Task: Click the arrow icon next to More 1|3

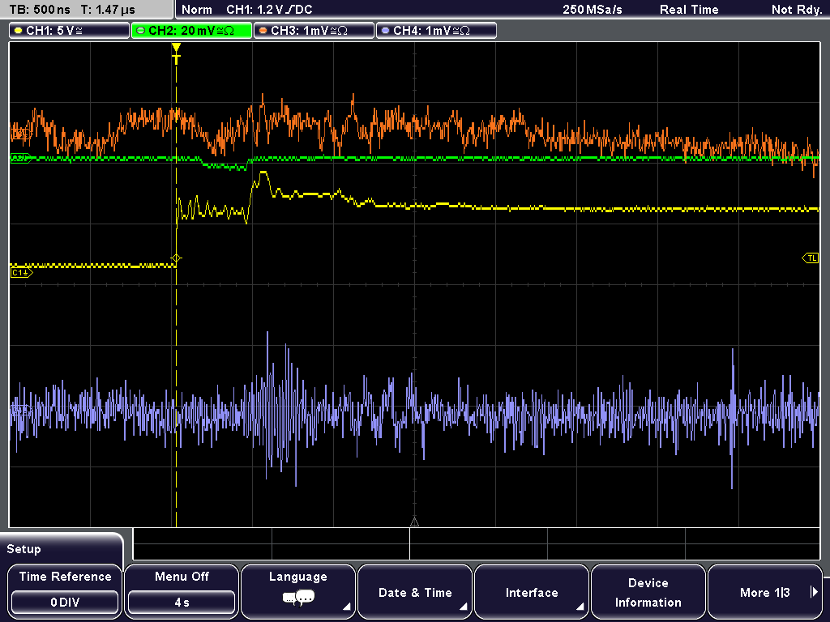Action: click(x=814, y=592)
